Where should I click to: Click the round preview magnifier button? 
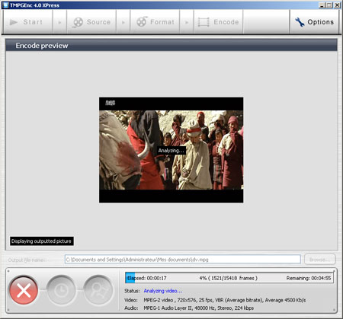98,290
